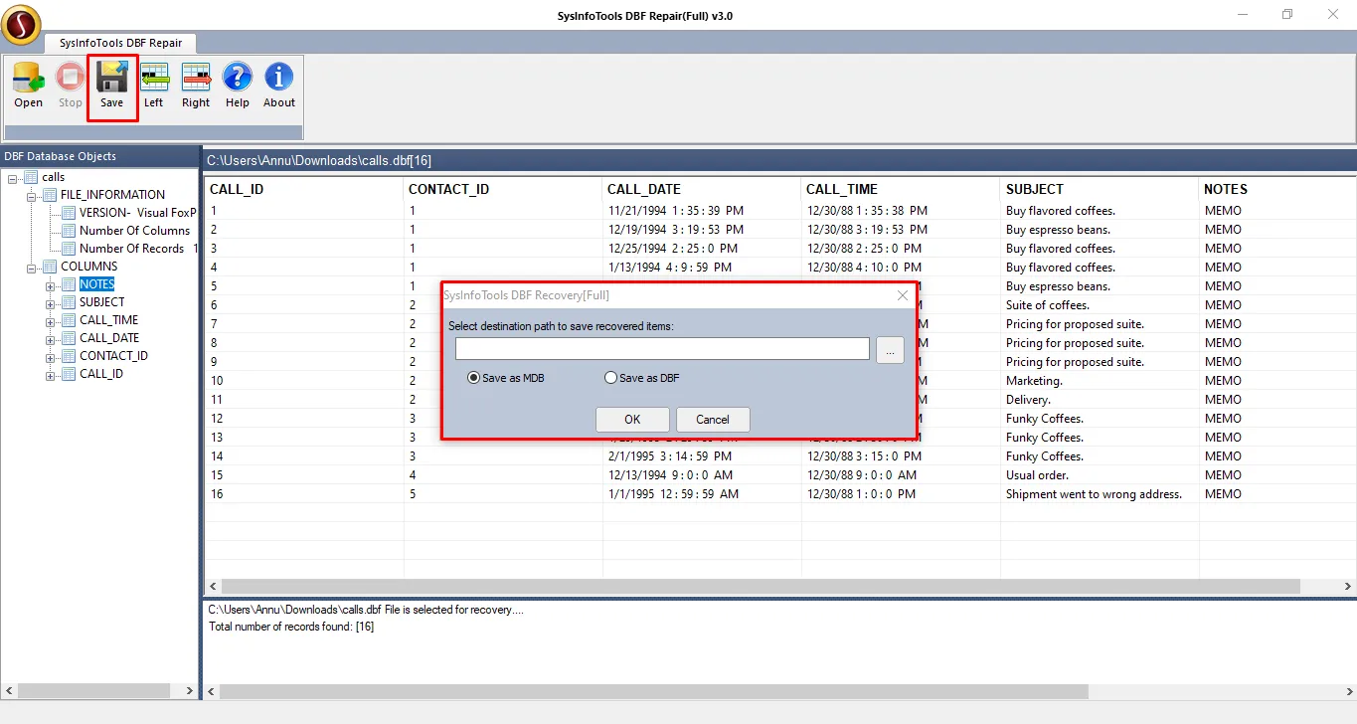Click the SUBJECT column header

[1034, 189]
